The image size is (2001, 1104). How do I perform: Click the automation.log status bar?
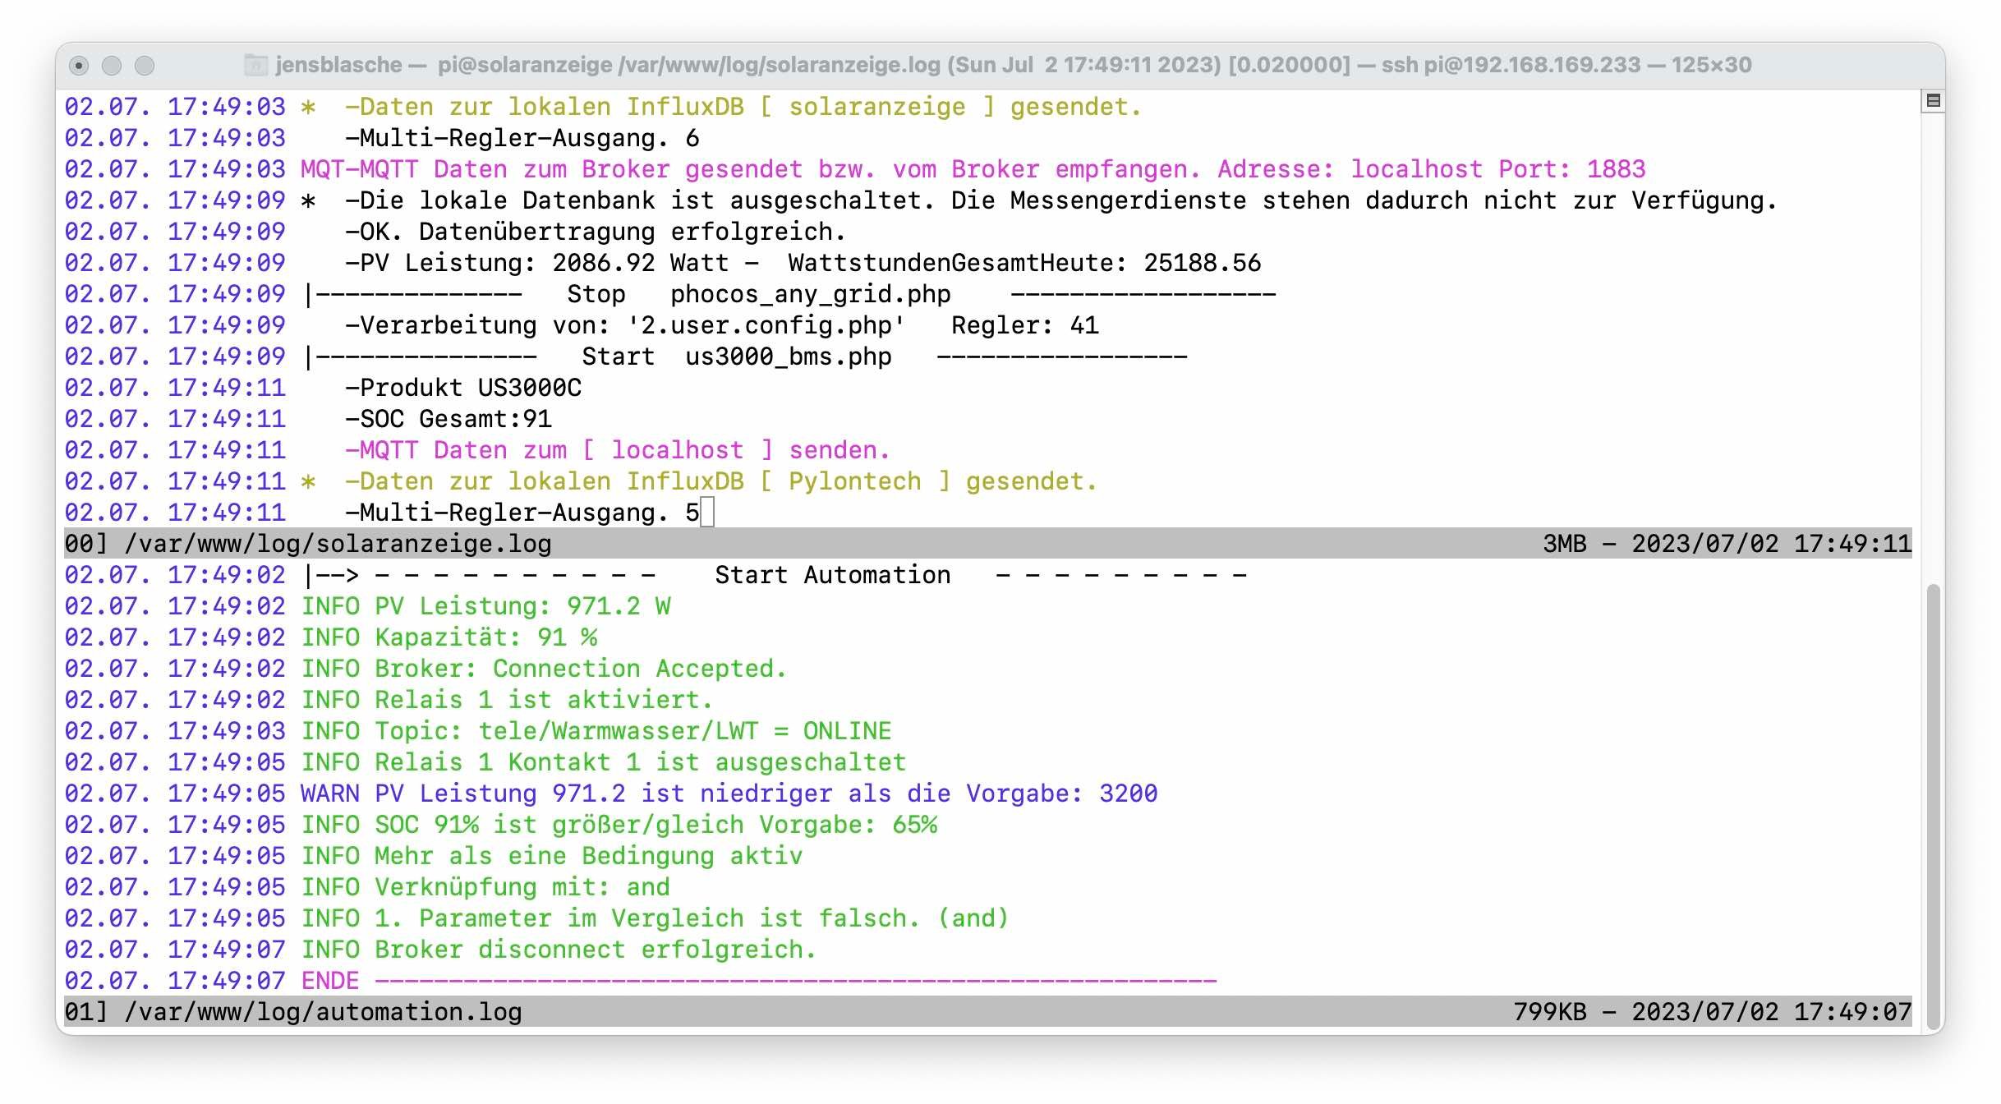point(323,1012)
